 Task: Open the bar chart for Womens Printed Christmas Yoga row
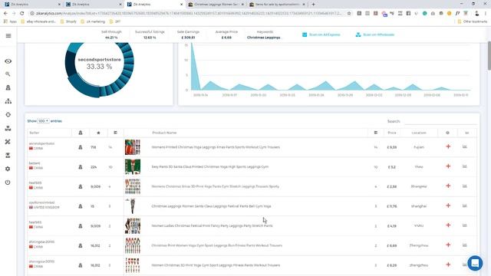pos(465,146)
